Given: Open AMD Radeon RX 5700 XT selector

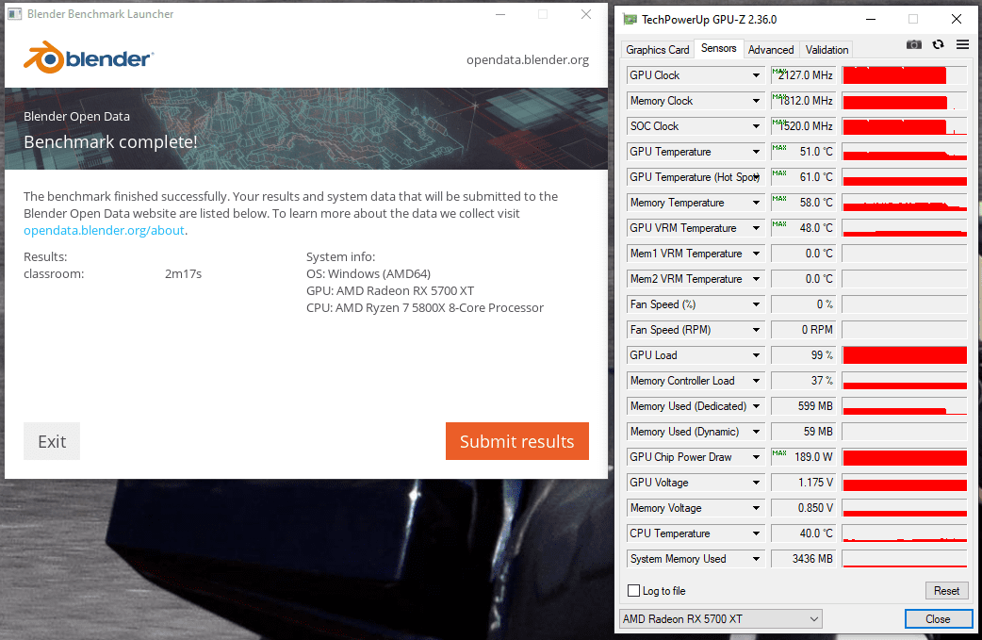Looking at the screenshot, I should [x=720, y=618].
